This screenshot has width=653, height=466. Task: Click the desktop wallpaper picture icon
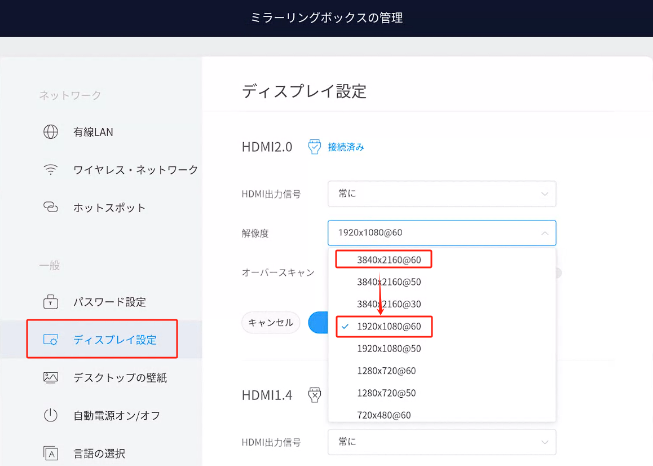pyautogui.click(x=51, y=377)
